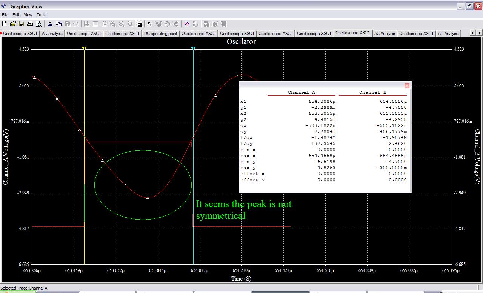The image size is (483, 293).
Task: Open the Tools menu
Action: pos(42,15)
